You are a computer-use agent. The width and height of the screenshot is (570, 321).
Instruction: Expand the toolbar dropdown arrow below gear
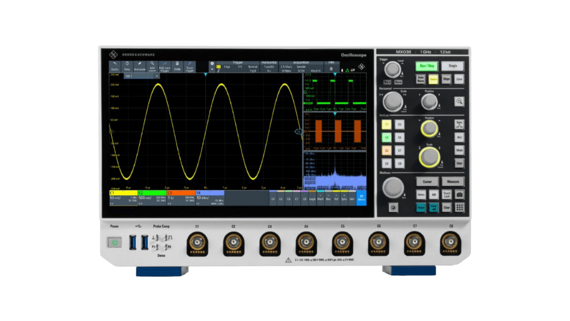tap(212, 70)
